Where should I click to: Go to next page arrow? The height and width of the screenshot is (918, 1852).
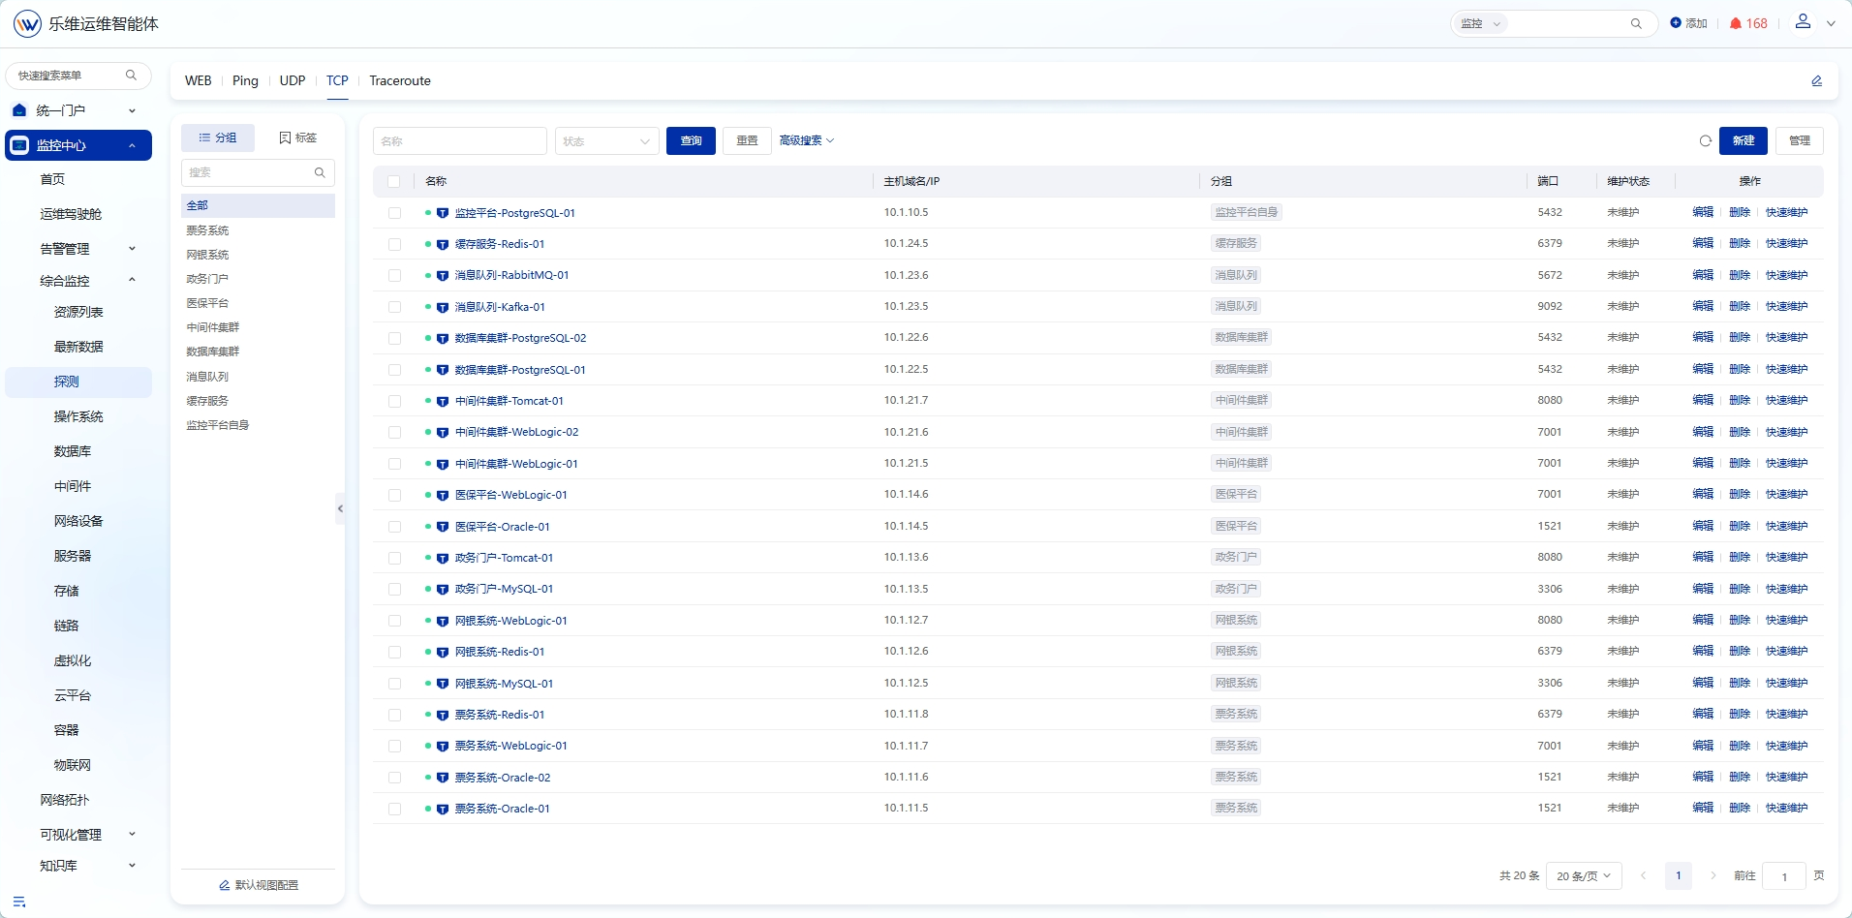coord(1713,876)
